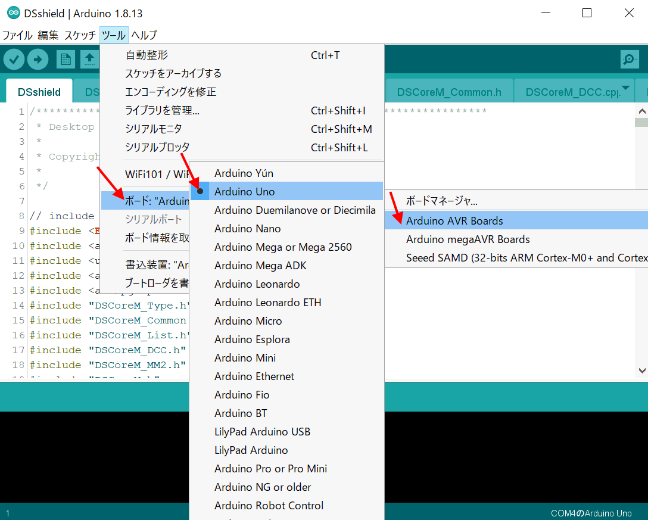Select Arduino Yún board
Screen dimensions: 648x520
click(287, 173)
